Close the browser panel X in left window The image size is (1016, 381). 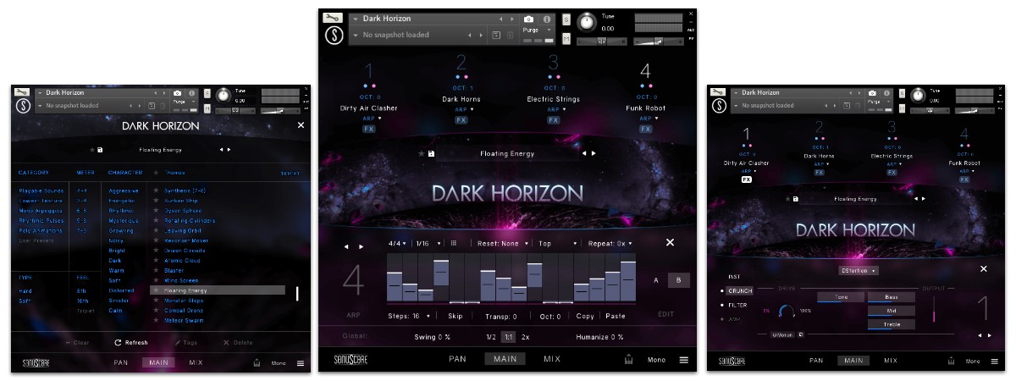click(x=301, y=125)
